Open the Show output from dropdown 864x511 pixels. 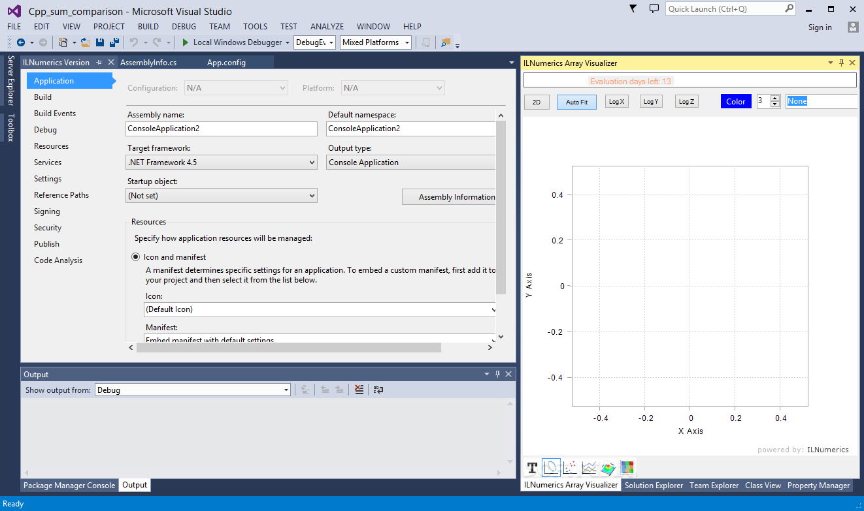point(193,390)
